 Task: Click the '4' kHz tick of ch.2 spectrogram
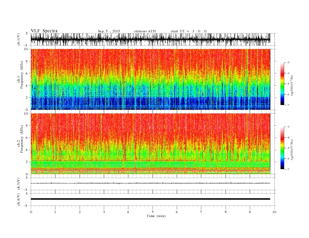pyautogui.click(x=27, y=150)
